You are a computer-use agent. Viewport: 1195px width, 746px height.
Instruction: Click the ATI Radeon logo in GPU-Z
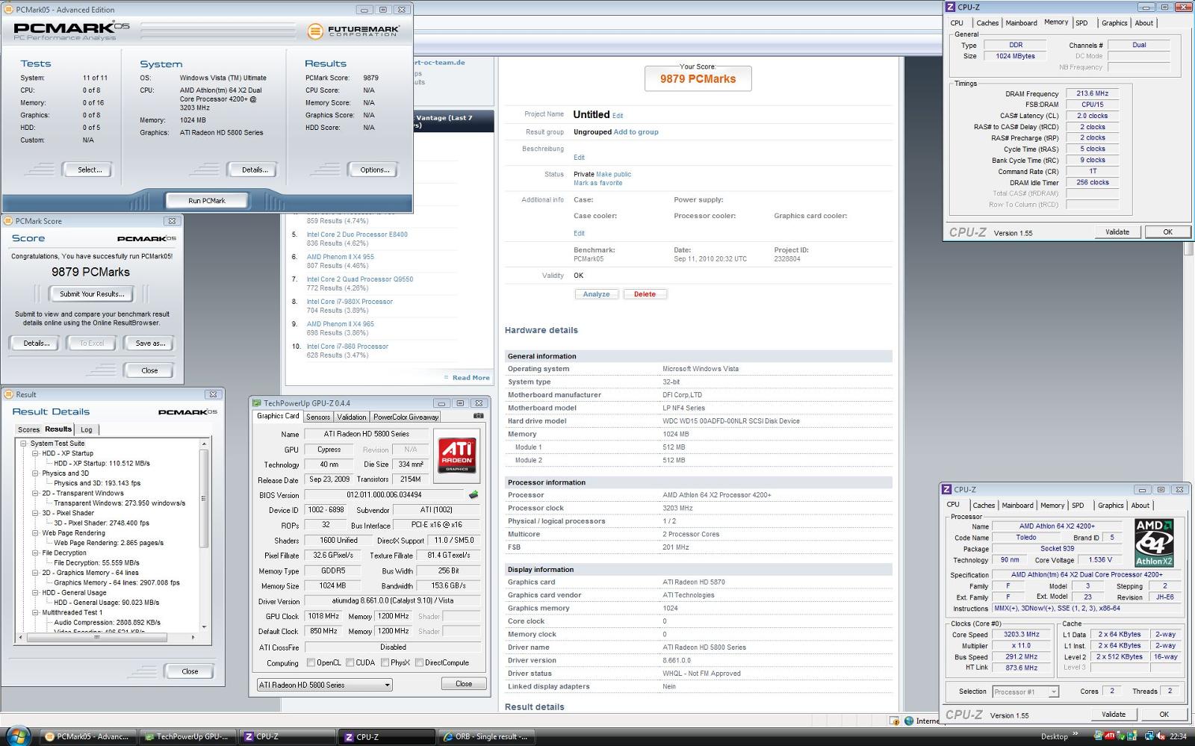coord(457,455)
